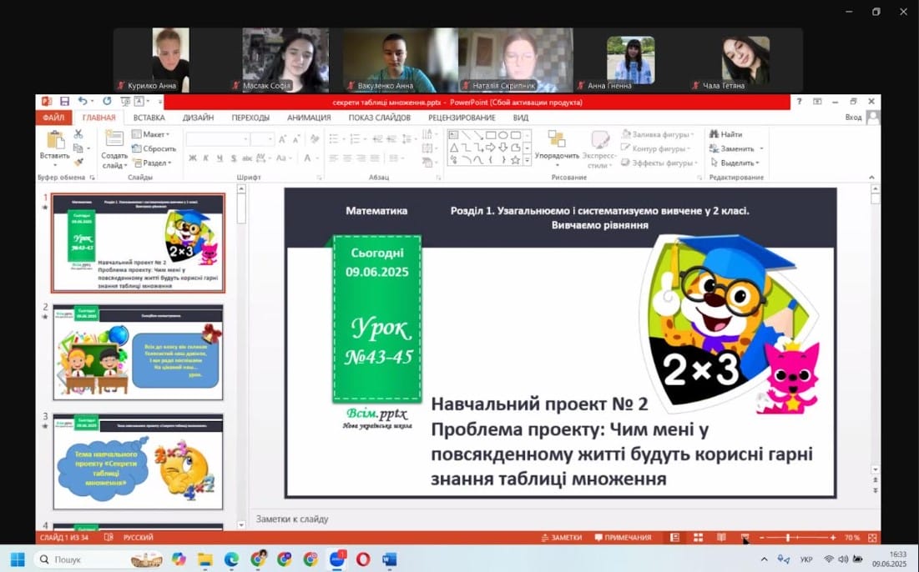Toggle bulleted list formatting

336,139
